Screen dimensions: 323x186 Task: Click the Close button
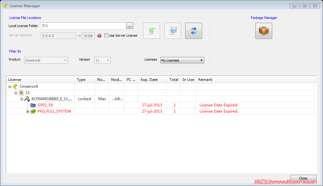(303, 178)
